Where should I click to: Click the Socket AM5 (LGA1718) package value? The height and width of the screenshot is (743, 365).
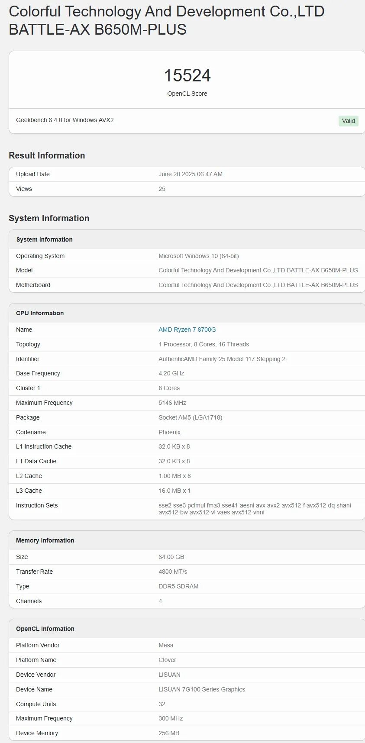point(191,417)
